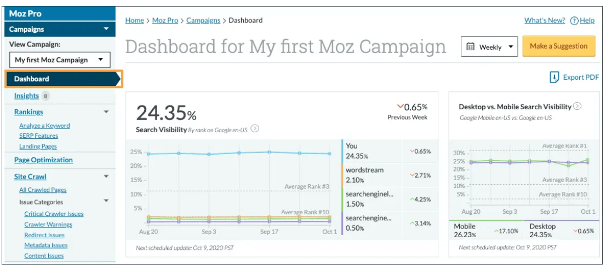Open Critical Crawler Issues in sidebar tree
The height and width of the screenshot is (270, 606).
54,214
